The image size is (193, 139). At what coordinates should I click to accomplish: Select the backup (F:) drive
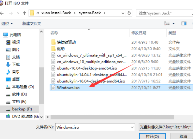19,109
